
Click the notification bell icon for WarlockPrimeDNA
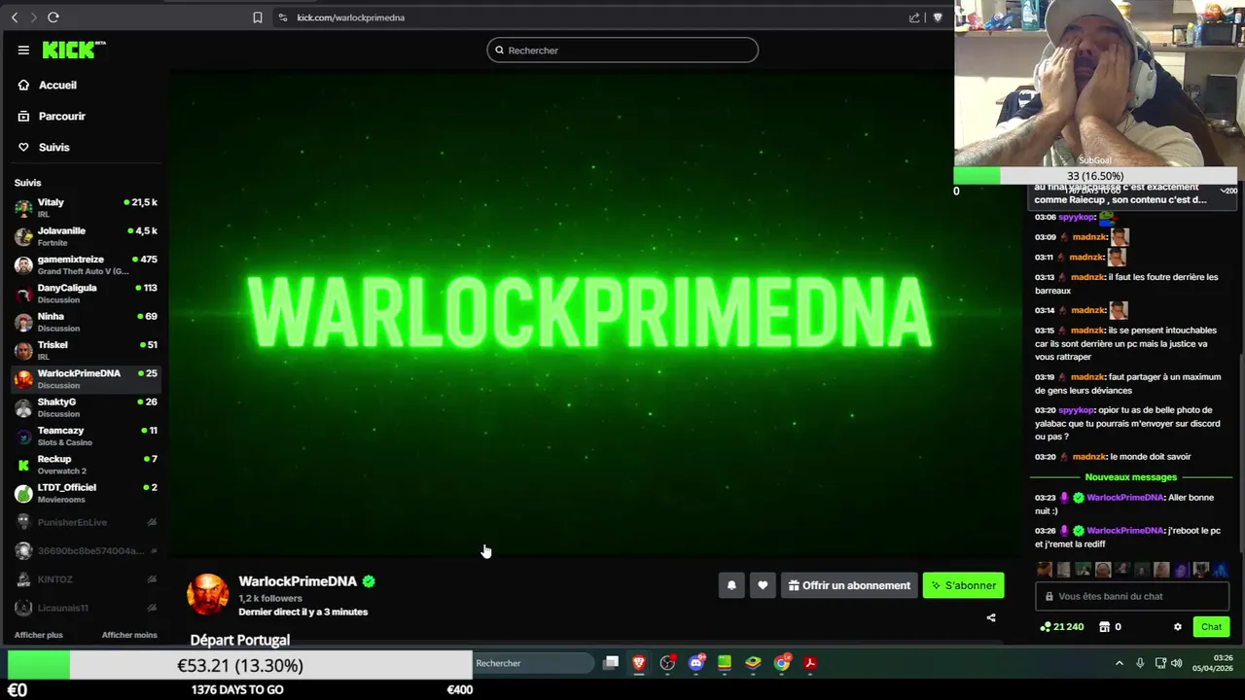point(731,585)
